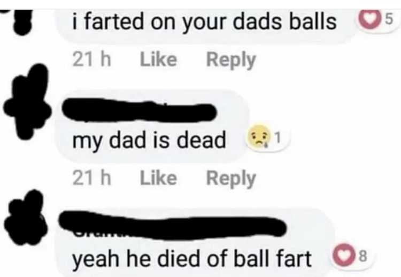401x277 pixels.
Task: Open the blacked-out avatar of the 'my dad is dead' commenter
Action: (x=27, y=101)
